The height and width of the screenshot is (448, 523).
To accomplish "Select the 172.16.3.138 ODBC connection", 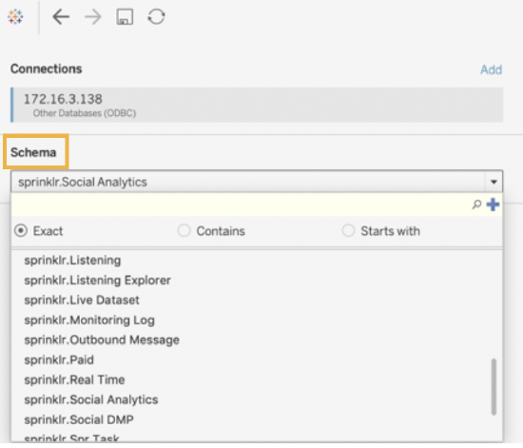I will click(257, 105).
